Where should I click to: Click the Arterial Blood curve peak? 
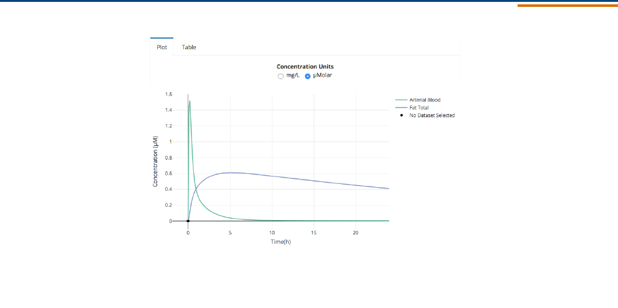[190, 101]
